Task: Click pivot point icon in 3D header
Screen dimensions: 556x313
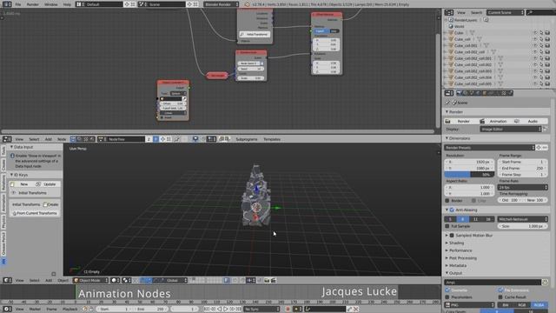Action: point(126,280)
